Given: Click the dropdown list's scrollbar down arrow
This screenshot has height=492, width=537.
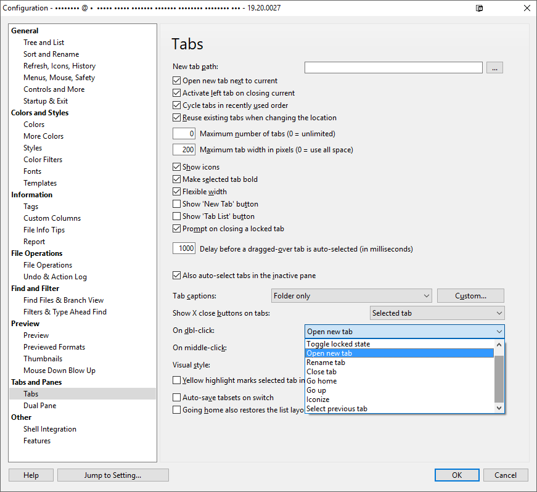Looking at the screenshot, I should click(x=499, y=408).
